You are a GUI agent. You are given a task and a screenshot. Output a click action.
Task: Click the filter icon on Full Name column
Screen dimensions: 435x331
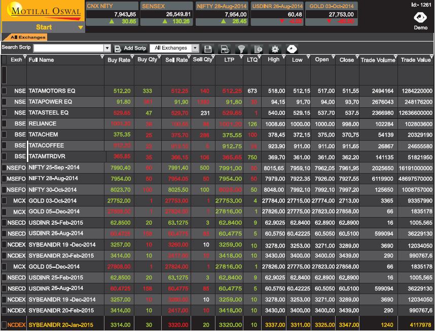click(x=102, y=57)
